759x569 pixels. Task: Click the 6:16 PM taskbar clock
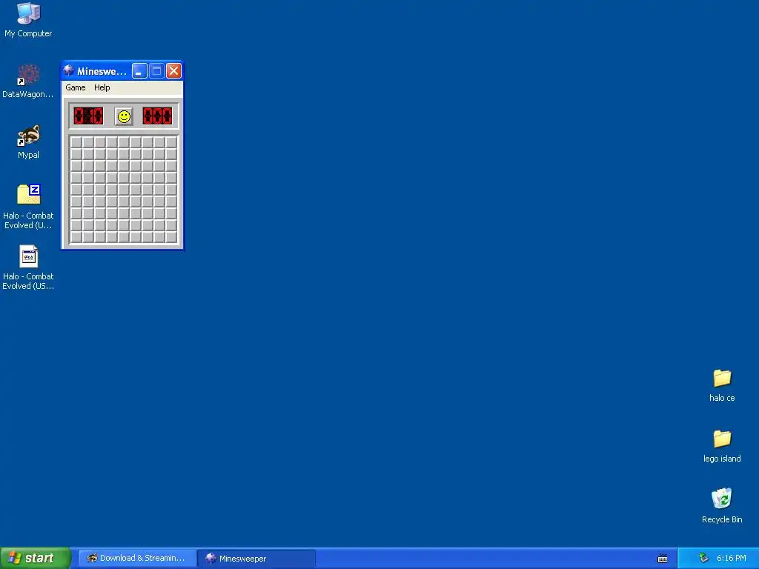click(731, 558)
